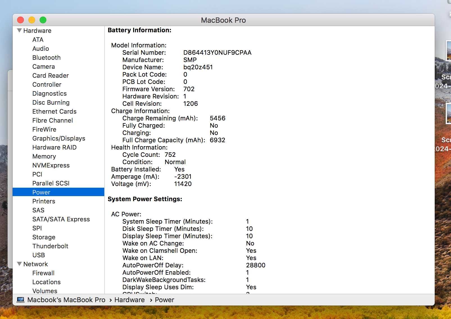Click Hardware in the bottom path bar
451x319 pixels.
click(x=130, y=300)
